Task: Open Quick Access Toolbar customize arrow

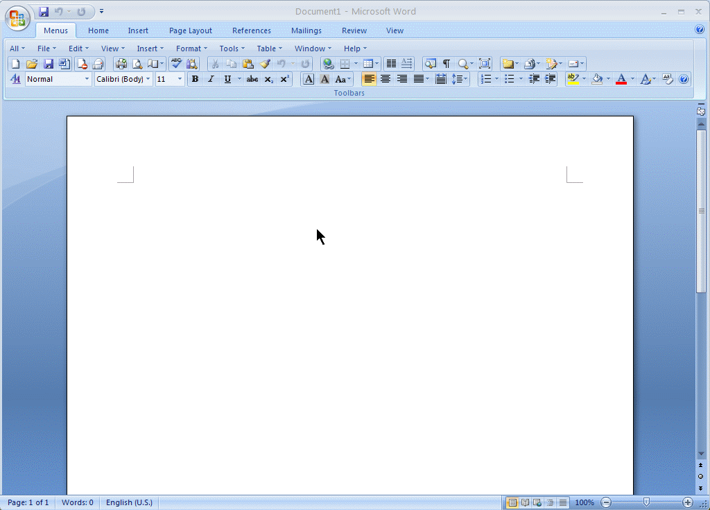Action: (101, 11)
